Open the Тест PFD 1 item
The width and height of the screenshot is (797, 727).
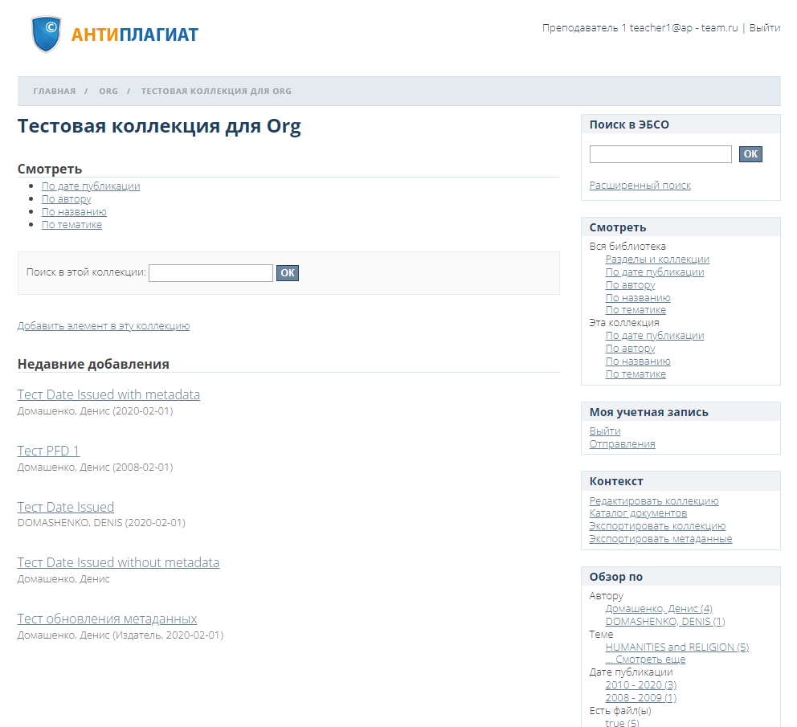[x=48, y=451]
